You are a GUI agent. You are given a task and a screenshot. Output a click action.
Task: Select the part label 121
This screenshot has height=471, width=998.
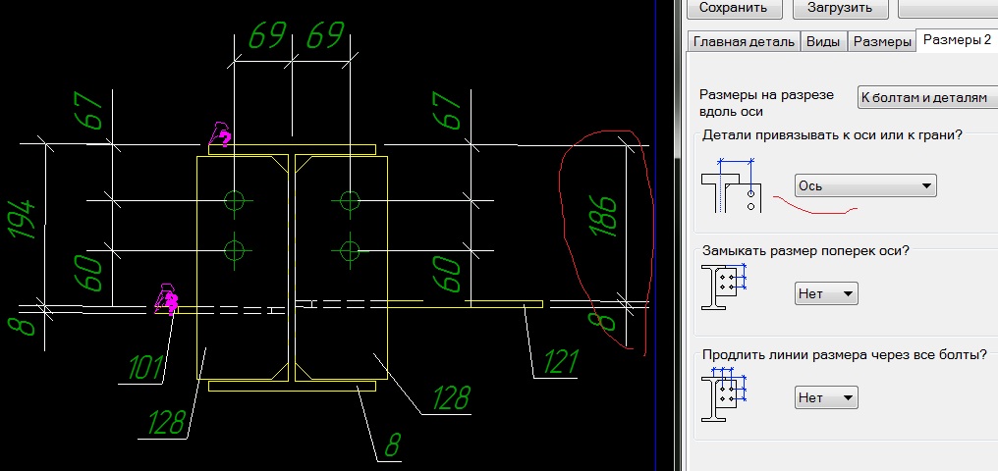[560, 363]
